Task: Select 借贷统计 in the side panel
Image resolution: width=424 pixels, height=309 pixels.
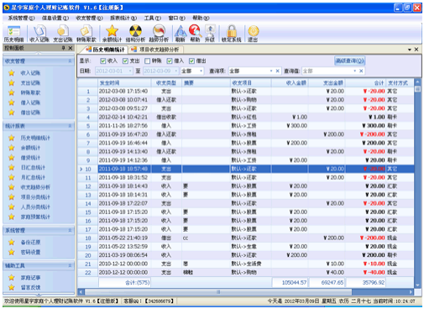Action: (x=30, y=158)
